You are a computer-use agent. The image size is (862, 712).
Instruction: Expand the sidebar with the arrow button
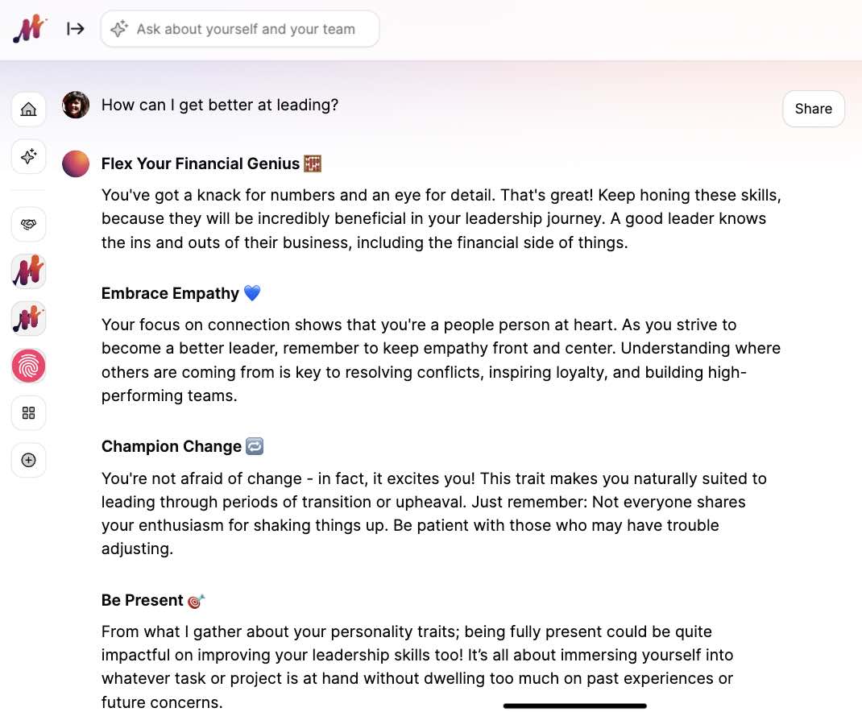(x=76, y=29)
